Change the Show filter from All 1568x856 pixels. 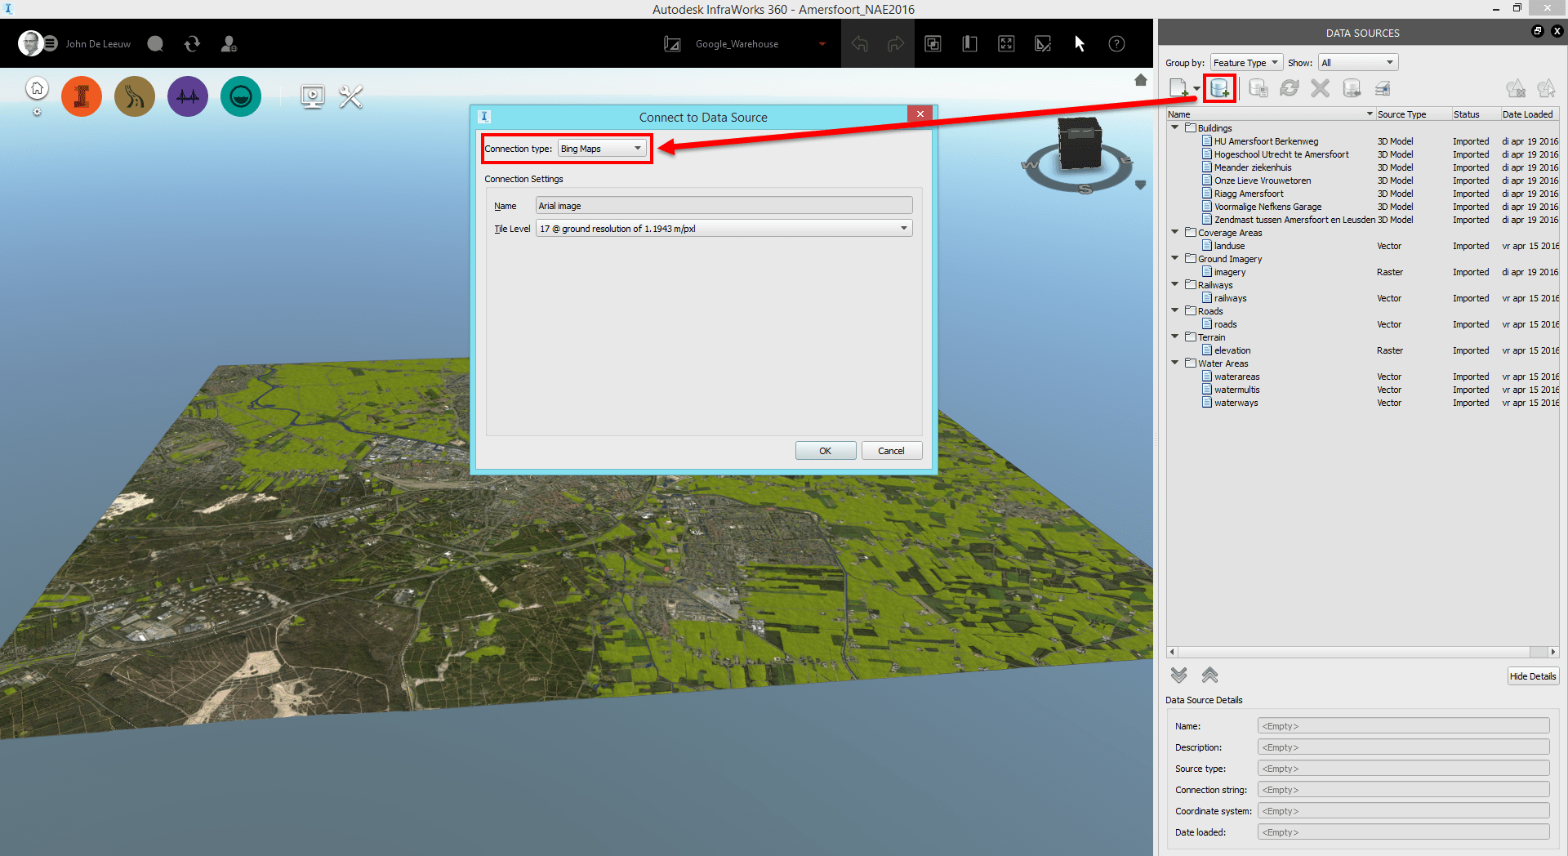coord(1356,62)
